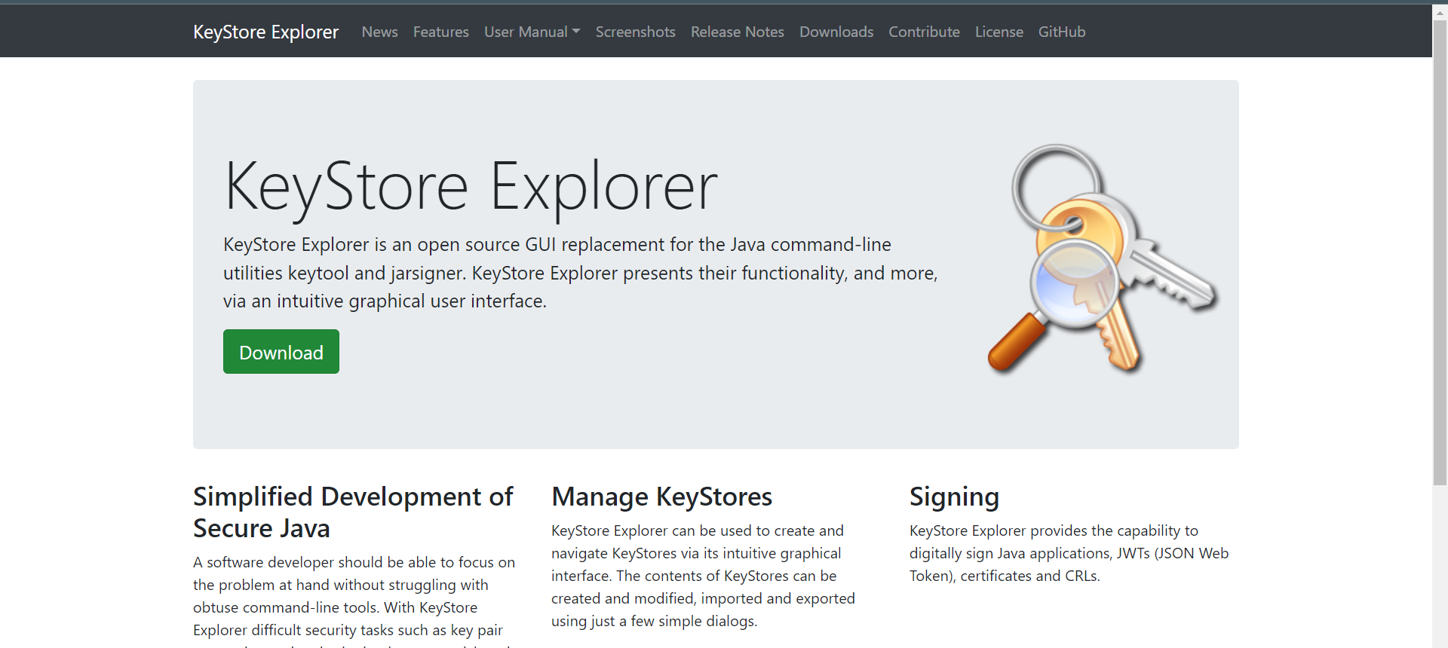The width and height of the screenshot is (1448, 648).
Task: Click the KeyStore Explorer brand link
Action: (x=265, y=32)
